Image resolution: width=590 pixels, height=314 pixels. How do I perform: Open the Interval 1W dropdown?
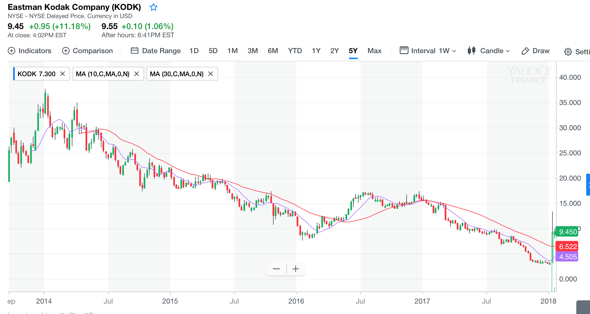(428, 51)
